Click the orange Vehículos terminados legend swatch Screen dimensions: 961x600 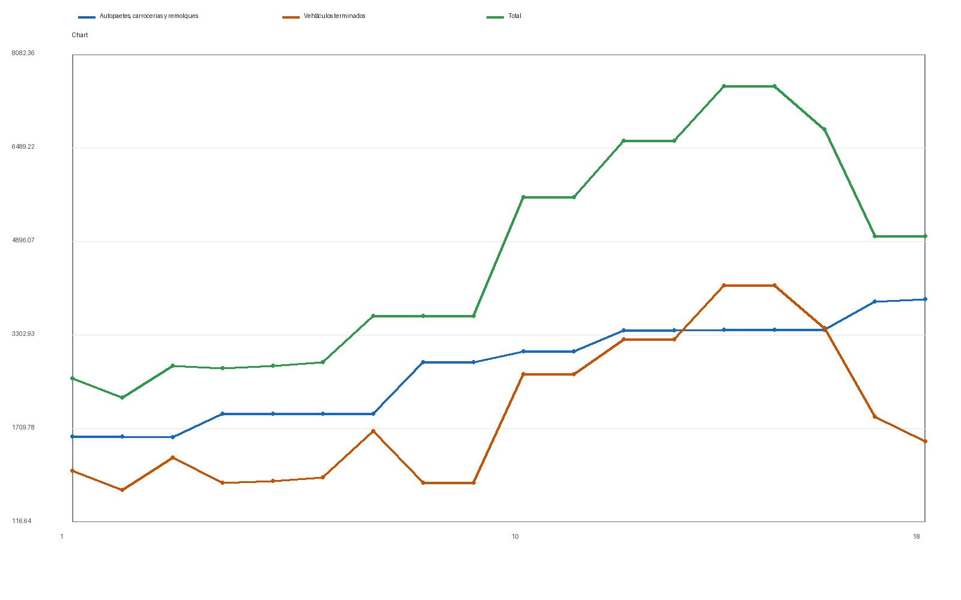pyautogui.click(x=291, y=17)
